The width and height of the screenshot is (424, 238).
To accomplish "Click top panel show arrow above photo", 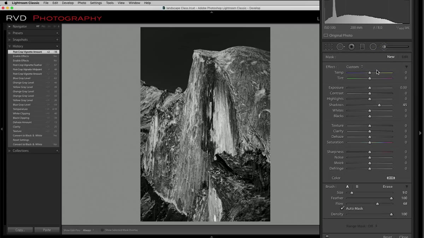I will pyautogui.click(x=212, y=12).
